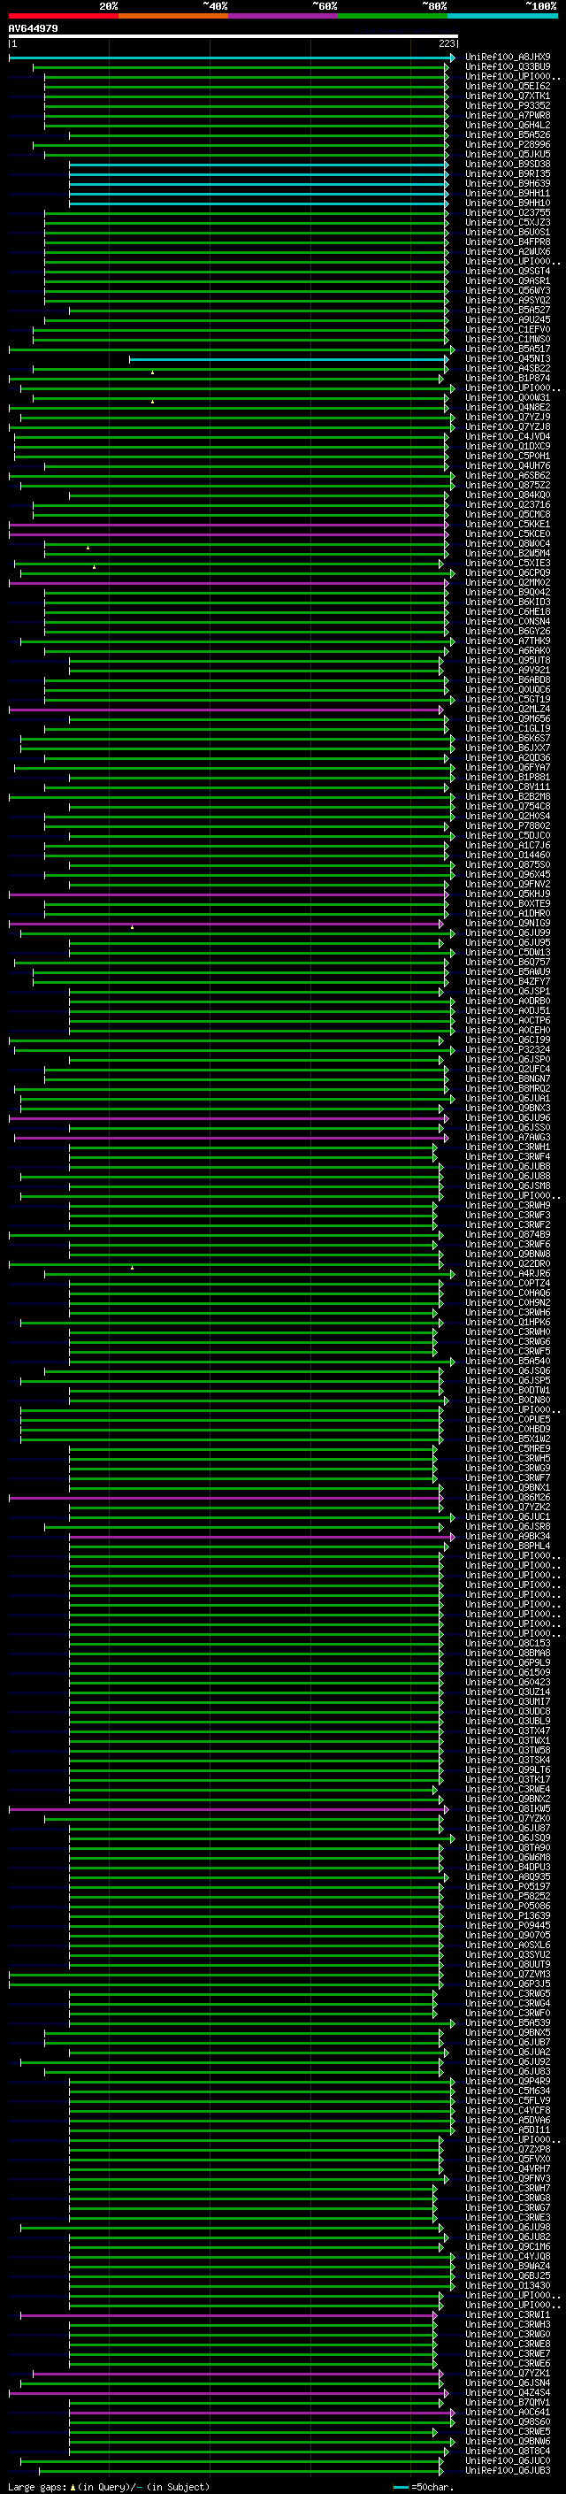Open hit UniRef100_B5A540
Viewport: 566px width, 2494px height.
coord(508,1362)
